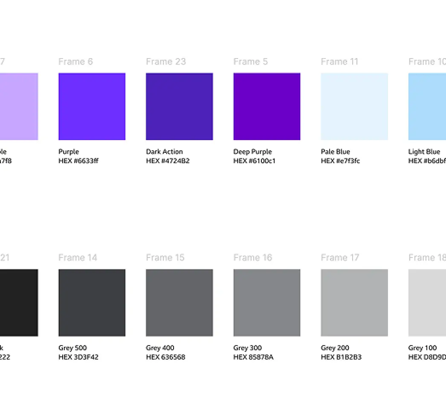The width and height of the screenshot is (446, 410).
Task: Select the Light Blue swatch
Action: 427,106
